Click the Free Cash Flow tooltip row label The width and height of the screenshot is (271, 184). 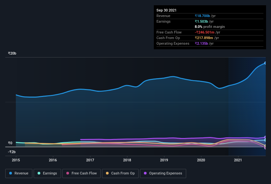coord(169,32)
